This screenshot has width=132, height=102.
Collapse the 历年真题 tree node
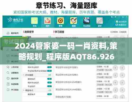[24, 75]
